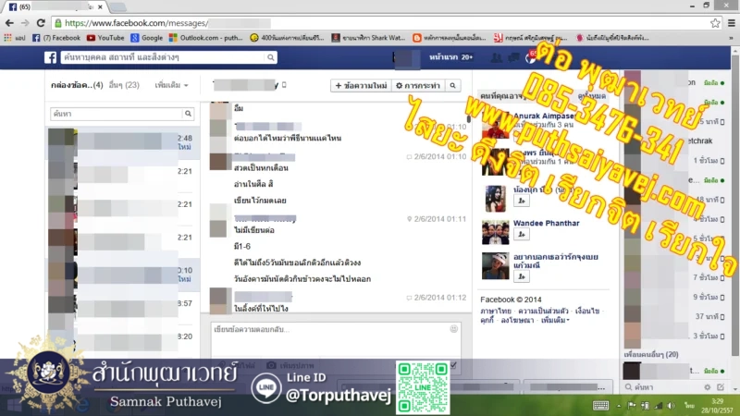Reload the page with refresh icon
740x416 pixels.
pyautogui.click(x=41, y=22)
